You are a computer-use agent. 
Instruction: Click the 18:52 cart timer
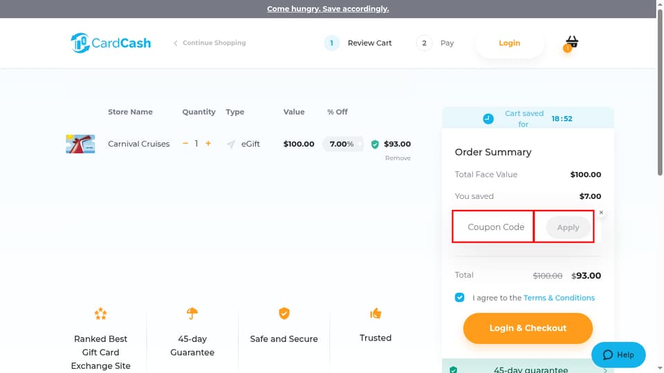click(562, 119)
